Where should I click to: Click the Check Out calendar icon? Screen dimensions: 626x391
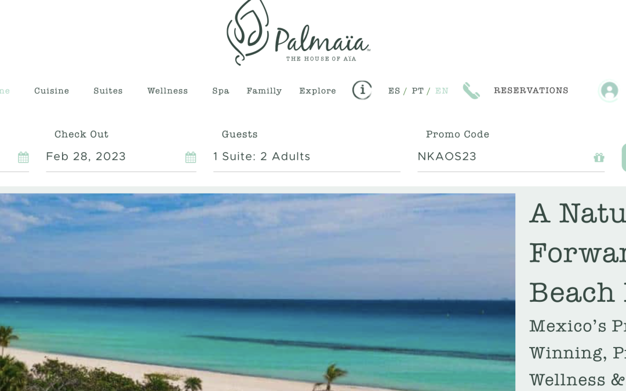tap(191, 157)
